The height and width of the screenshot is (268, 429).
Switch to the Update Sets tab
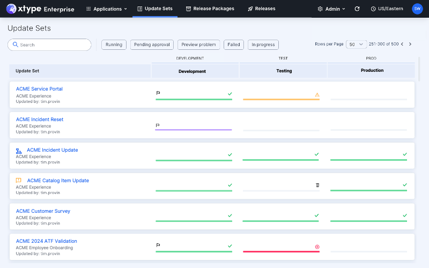[155, 9]
